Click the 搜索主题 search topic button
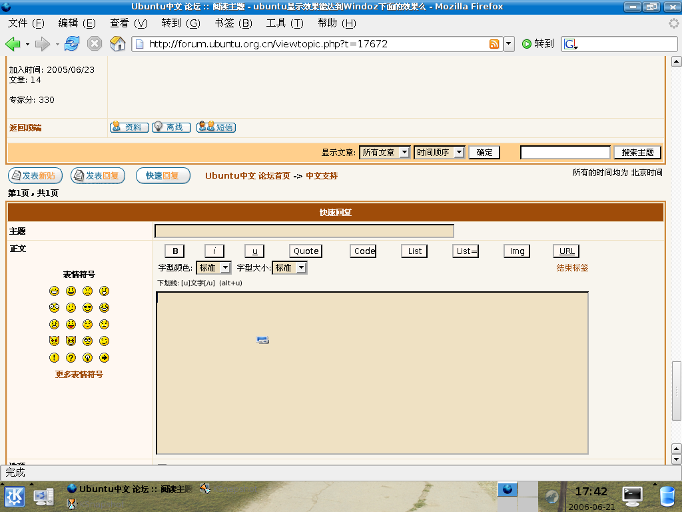 [637, 153]
